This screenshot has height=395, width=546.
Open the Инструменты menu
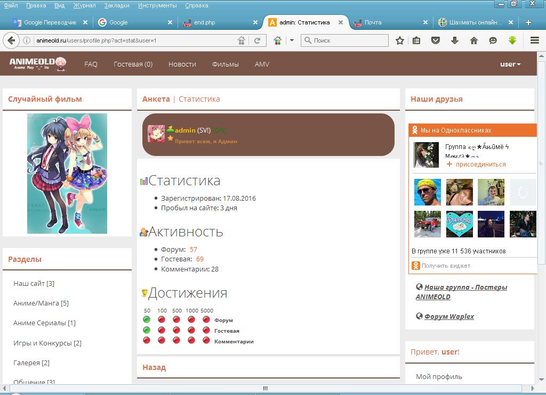click(157, 5)
